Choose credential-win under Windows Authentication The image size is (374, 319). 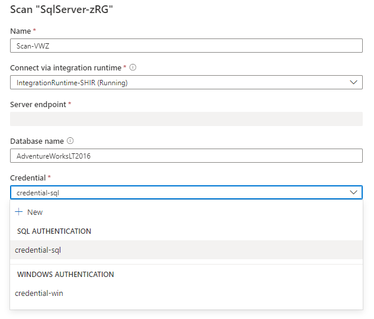pyautogui.click(x=39, y=293)
